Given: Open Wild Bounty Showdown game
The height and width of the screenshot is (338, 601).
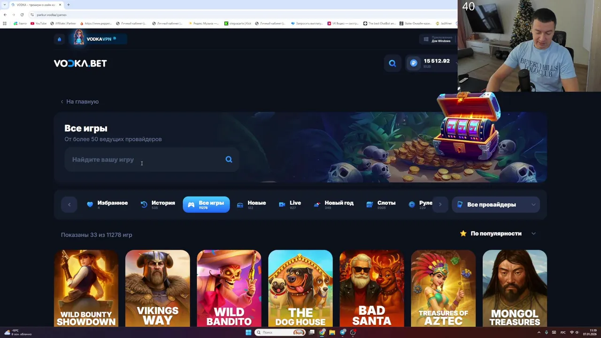Looking at the screenshot, I should 86,288.
